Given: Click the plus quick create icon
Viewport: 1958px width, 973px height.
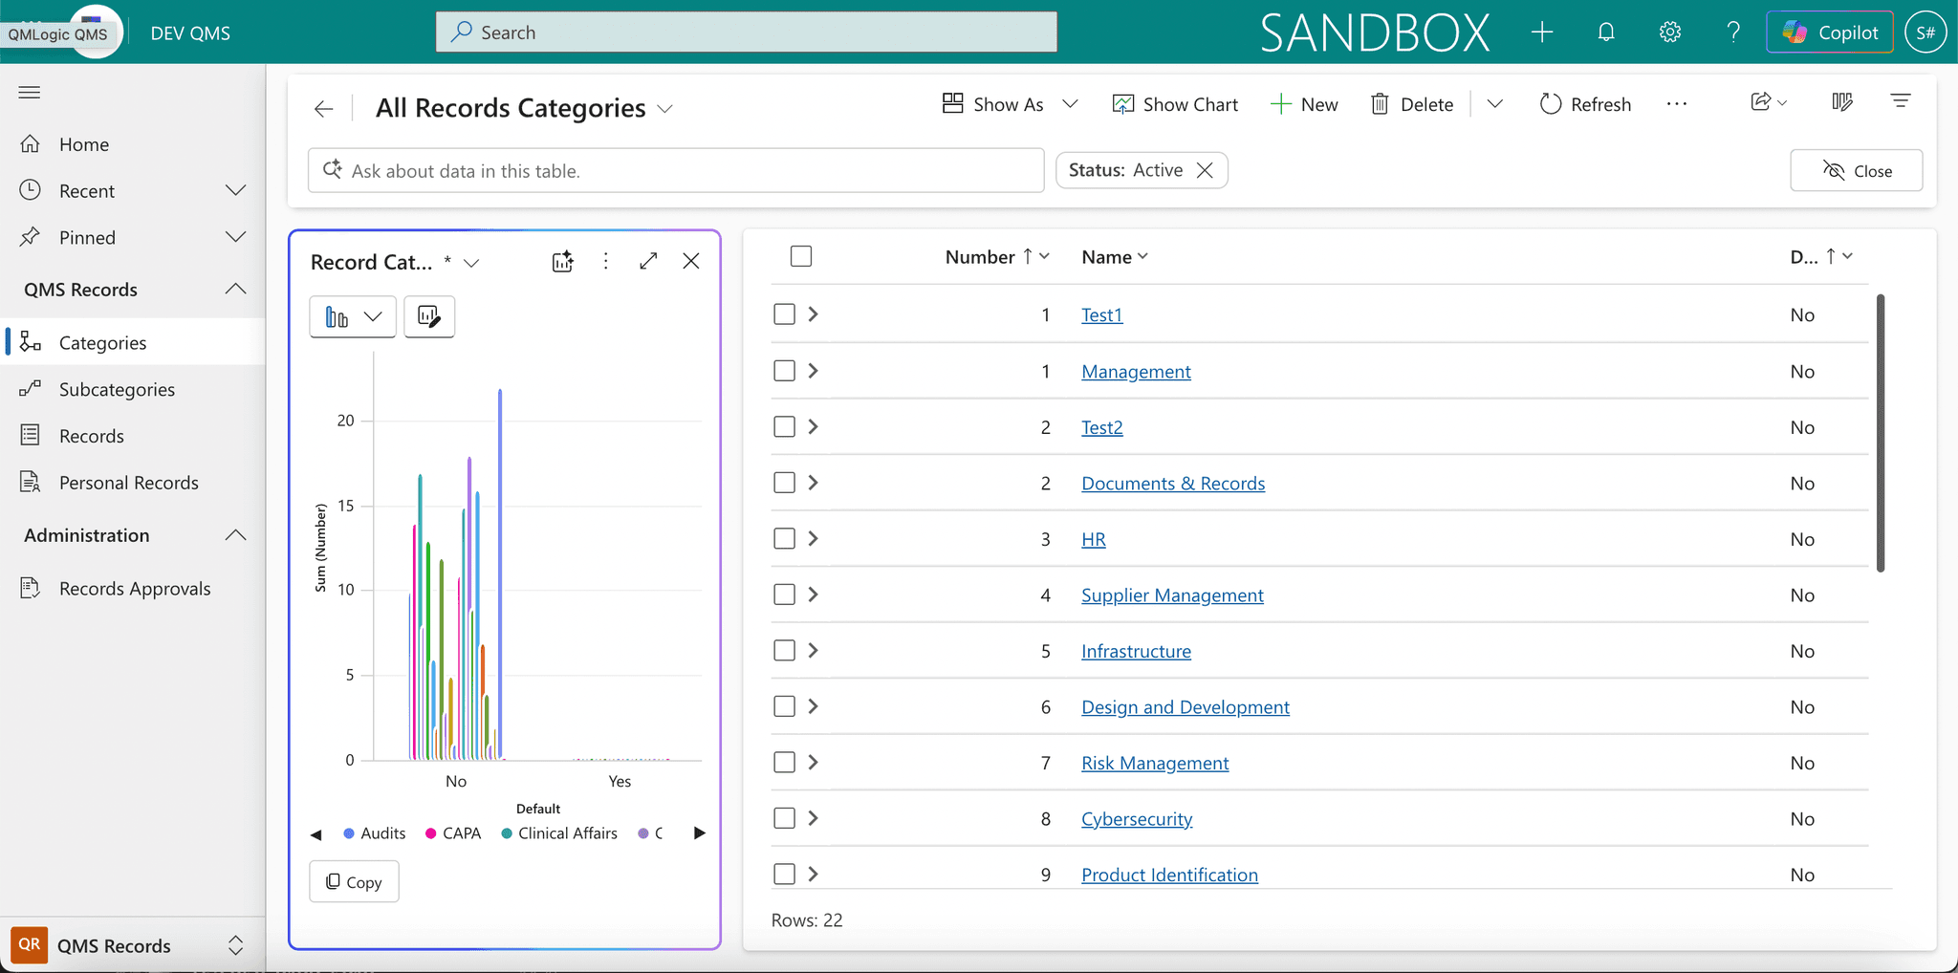Looking at the screenshot, I should (1541, 32).
